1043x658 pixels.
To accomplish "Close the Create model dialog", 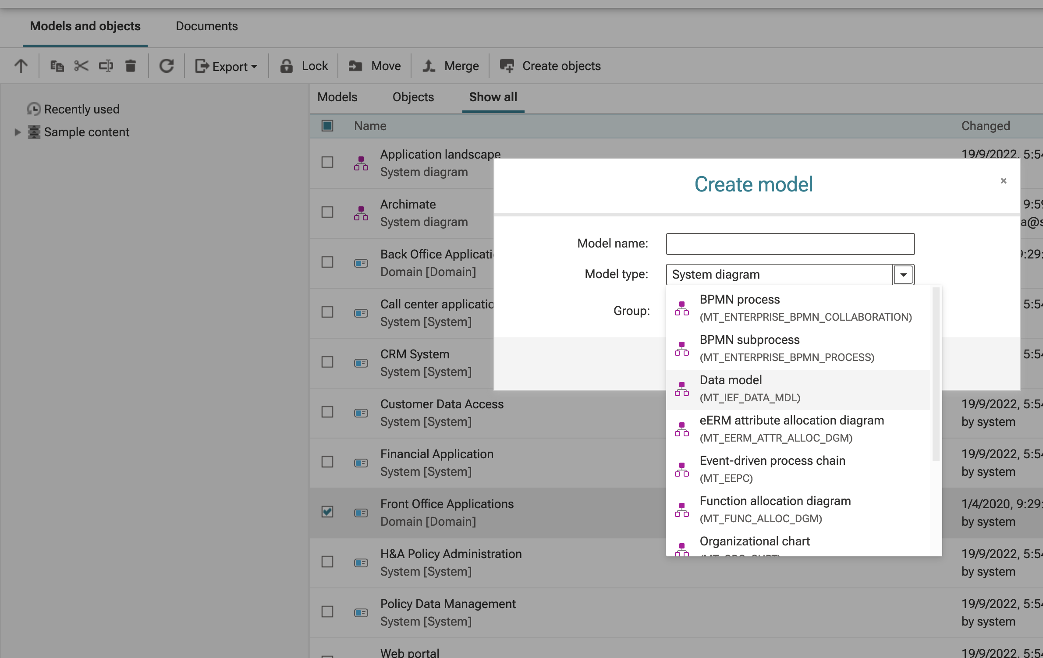I will (x=1004, y=181).
